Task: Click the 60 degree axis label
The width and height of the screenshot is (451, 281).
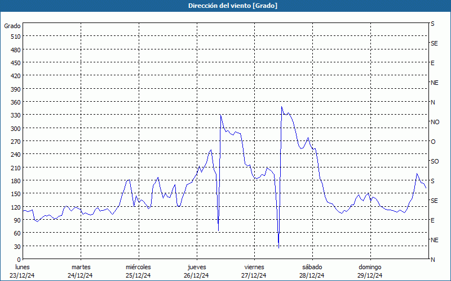Action: [17, 233]
